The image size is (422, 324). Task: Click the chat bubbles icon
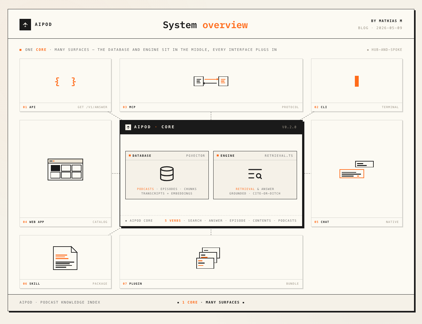coord(356,170)
